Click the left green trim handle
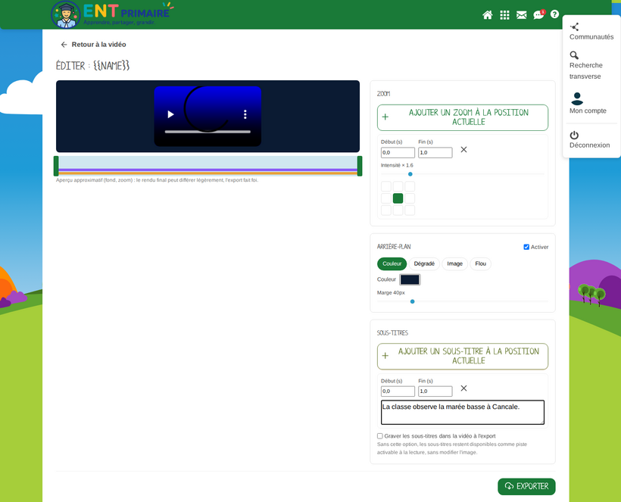This screenshot has width=621, height=502. coord(56,166)
